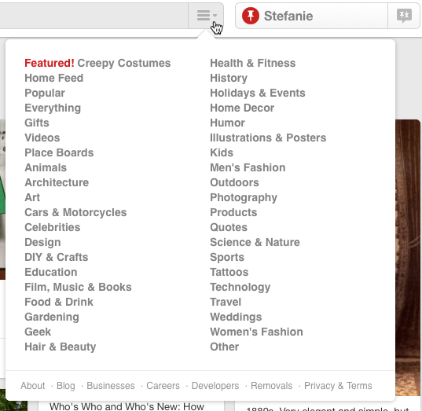The height and width of the screenshot is (411, 422).
Task: Select the Technology category
Action: click(240, 287)
